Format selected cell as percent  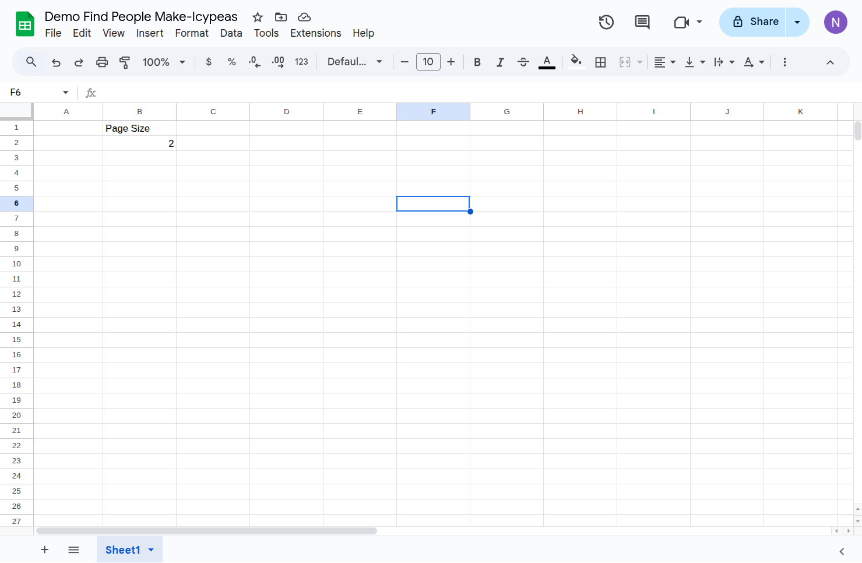[231, 62]
